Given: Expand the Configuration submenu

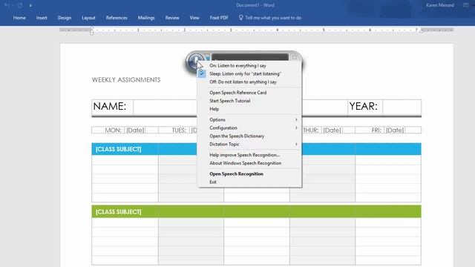Looking at the screenshot, I should coord(249,128).
